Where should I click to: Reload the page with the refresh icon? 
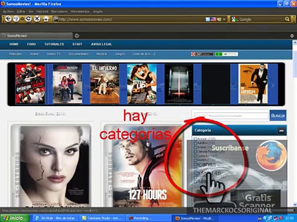point(28,19)
